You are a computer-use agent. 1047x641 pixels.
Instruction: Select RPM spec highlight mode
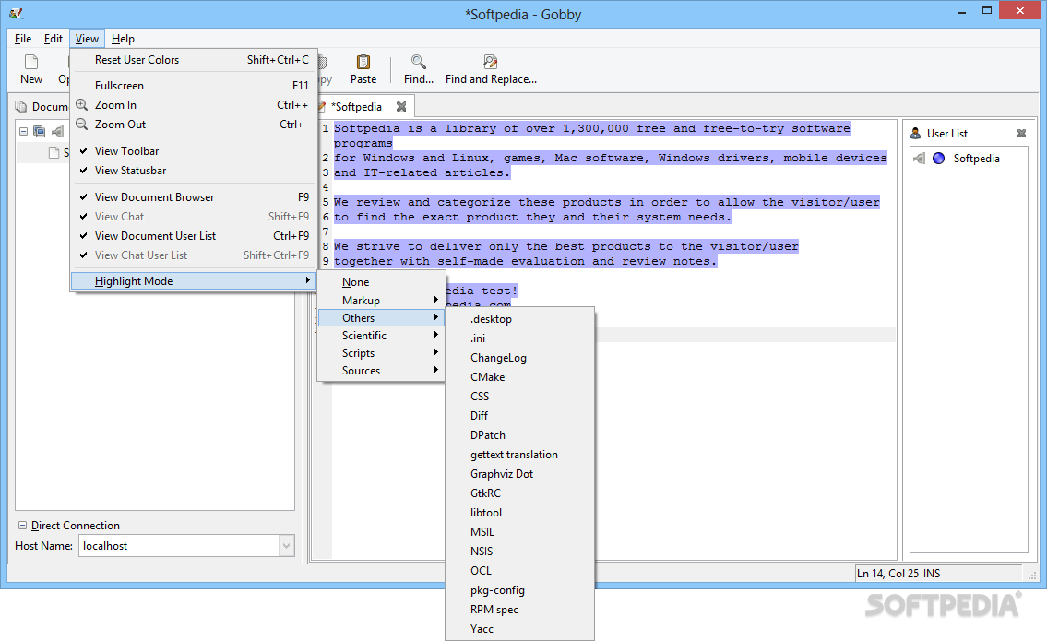[x=519, y=610]
